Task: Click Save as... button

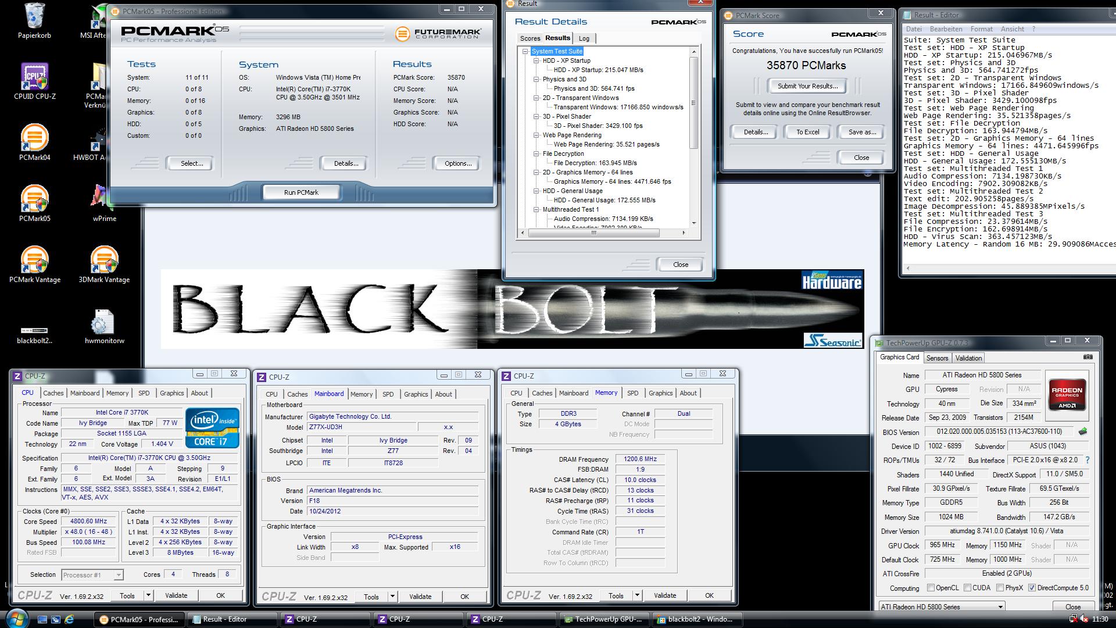Action: (x=862, y=132)
